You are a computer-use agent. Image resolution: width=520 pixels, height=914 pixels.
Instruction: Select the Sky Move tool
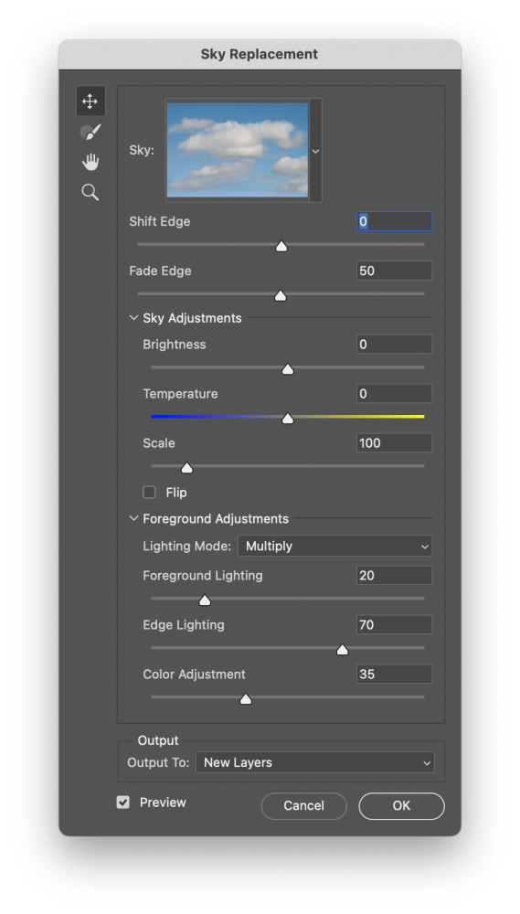[x=90, y=101]
